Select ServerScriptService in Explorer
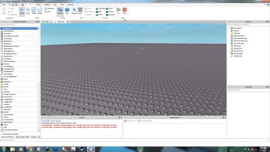The image size is (270, 152). tap(240, 41)
